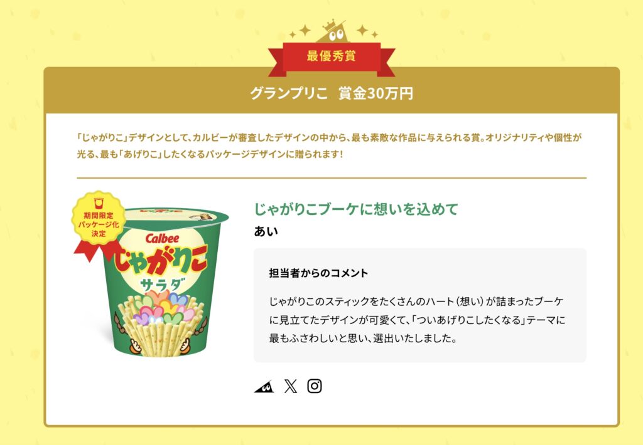Click the 期間限定パッケージ化決定 gold badge
Screen dimensions: 643x445
(99, 218)
